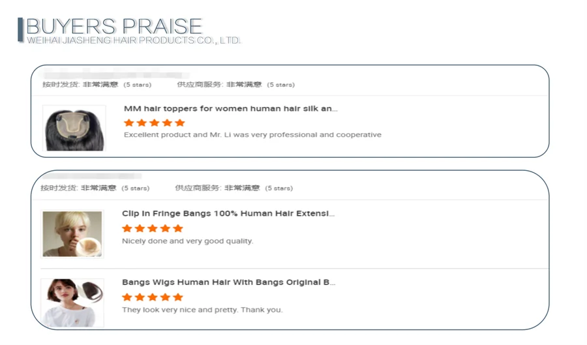Open Clip In Fringe Bangs 100% Human Hair title
The image size is (587, 345).
click(x=228, y=213)
